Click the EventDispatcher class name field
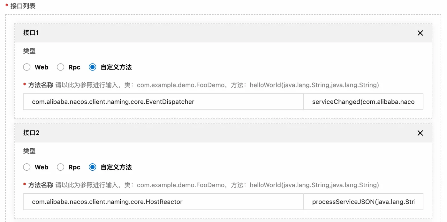Image resolution: width=447 pixels, height=222 pixels. 163,102
